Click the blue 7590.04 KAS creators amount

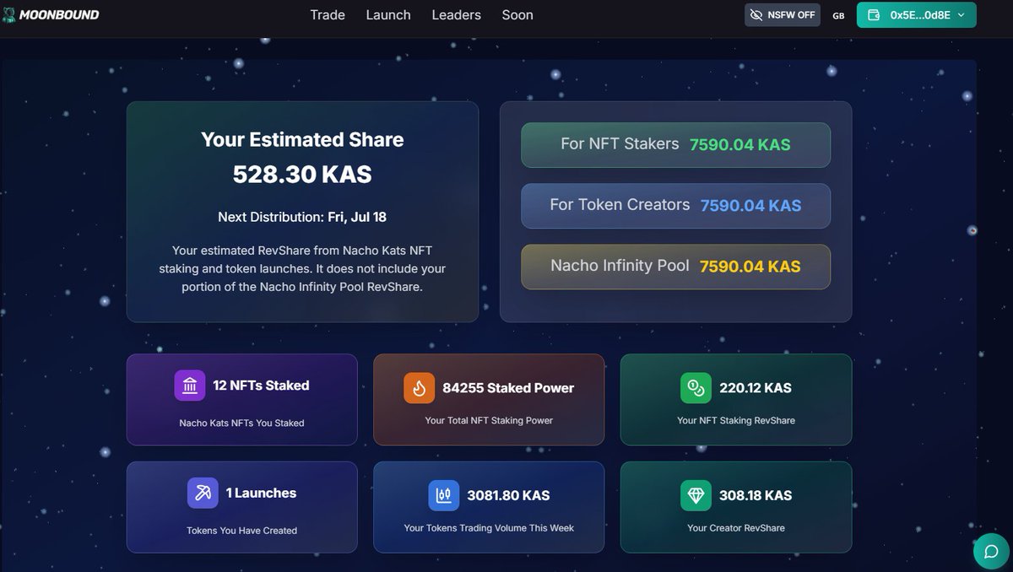(x=750, y=206)
